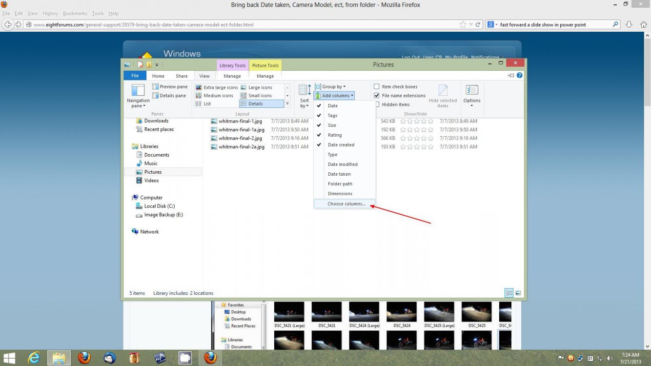The image size is (651, 366).
Task: Click the Firefox address bar
Action: 244,24
